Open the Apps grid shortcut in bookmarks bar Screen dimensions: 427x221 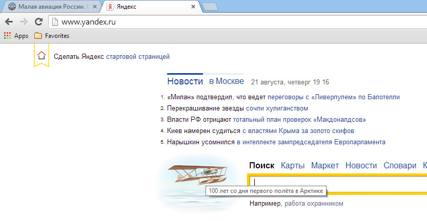(16, 36)
